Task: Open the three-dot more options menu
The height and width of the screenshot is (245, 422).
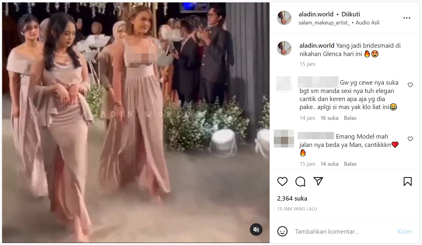Action: pos(407,18)
